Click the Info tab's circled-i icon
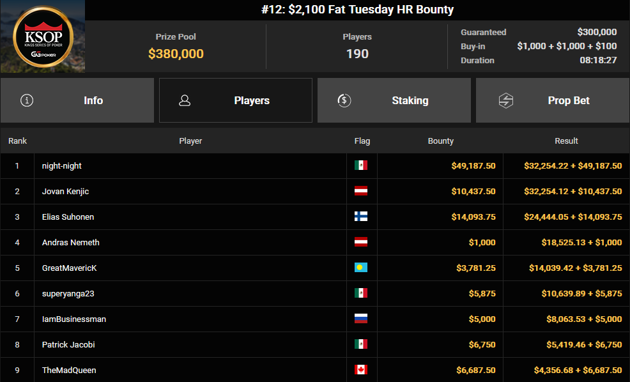The width and height of the screenshot is (630, 382). [x=27, y=100]
